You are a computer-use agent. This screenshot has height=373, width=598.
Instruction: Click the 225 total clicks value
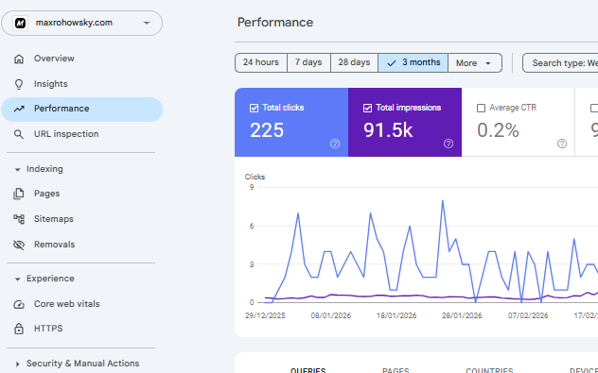[x=267, y=130]
